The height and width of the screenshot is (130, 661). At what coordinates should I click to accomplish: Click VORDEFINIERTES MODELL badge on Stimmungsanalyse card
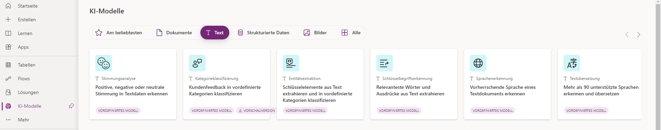[118, 110]
